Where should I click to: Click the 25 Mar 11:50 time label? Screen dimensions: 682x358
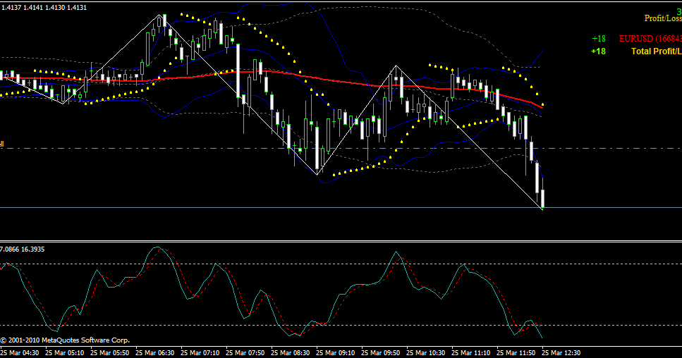pos(516,353)
